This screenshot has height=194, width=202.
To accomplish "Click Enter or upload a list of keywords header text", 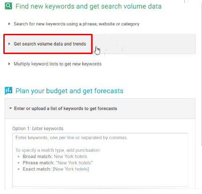I will point(66,109).
